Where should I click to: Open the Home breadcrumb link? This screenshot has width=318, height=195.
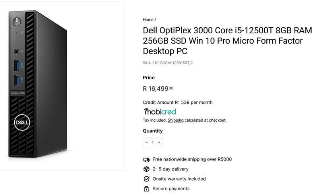pyautogui.click(x=148, y=20)
